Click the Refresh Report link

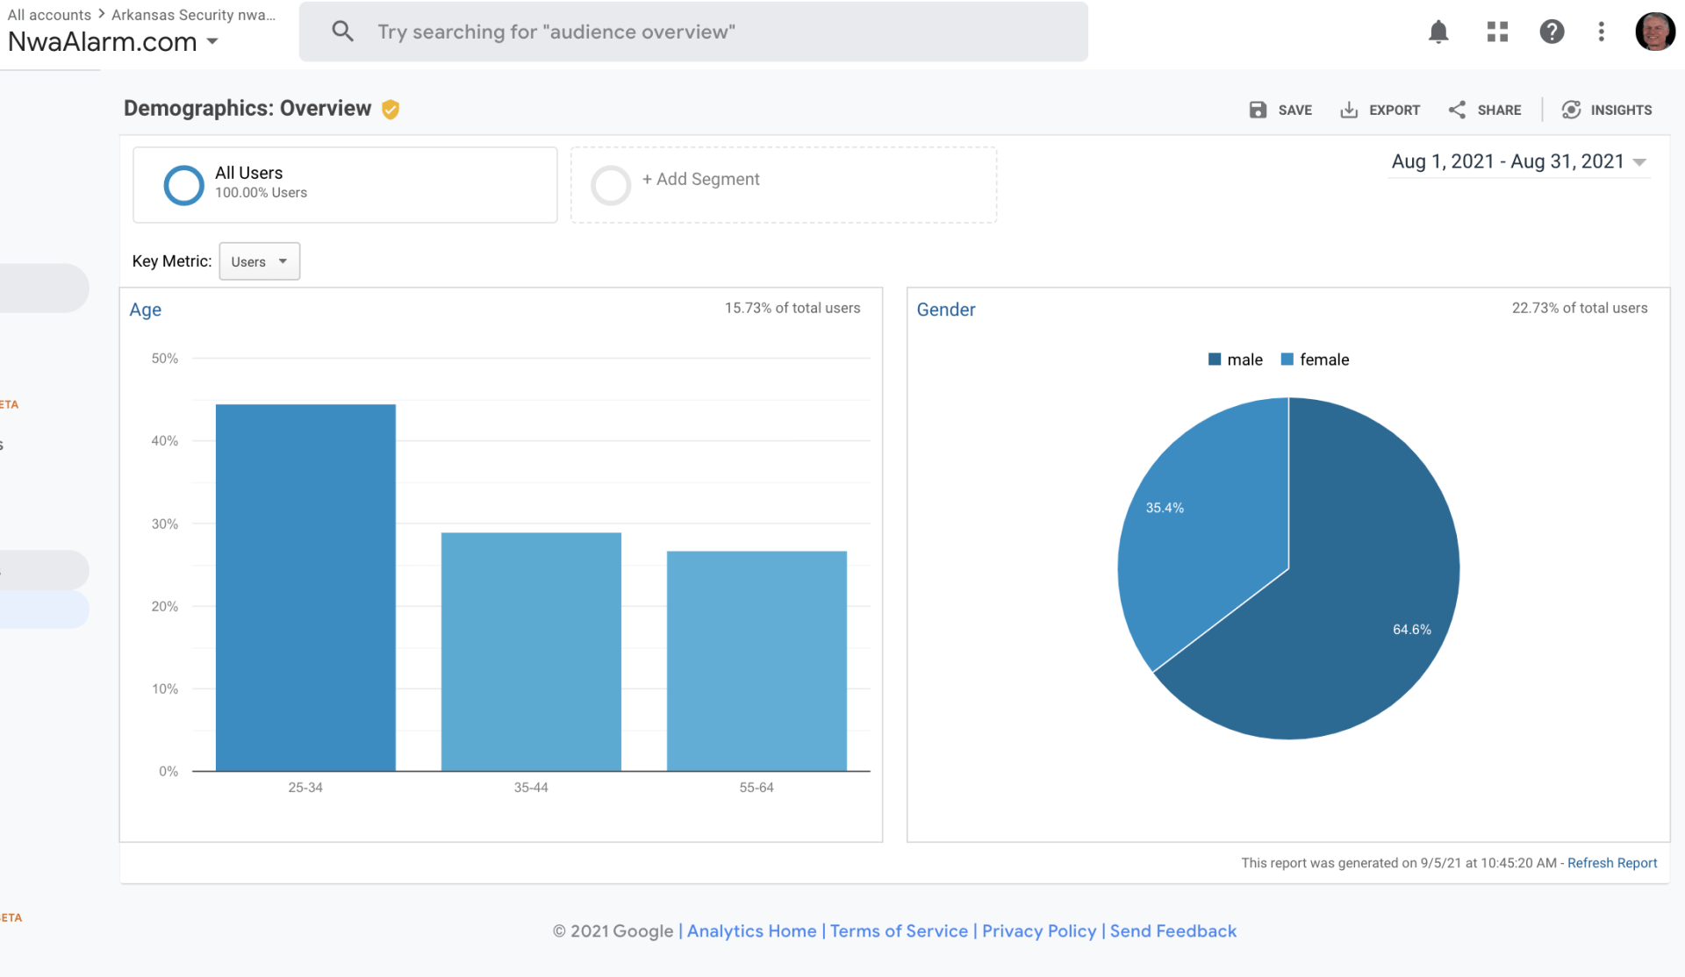click(x=1611, y=863)
